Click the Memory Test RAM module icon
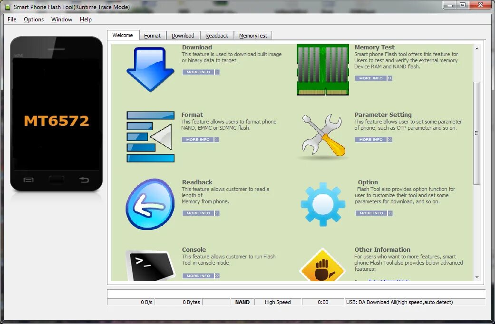495x324 pixels. [323, 70]
